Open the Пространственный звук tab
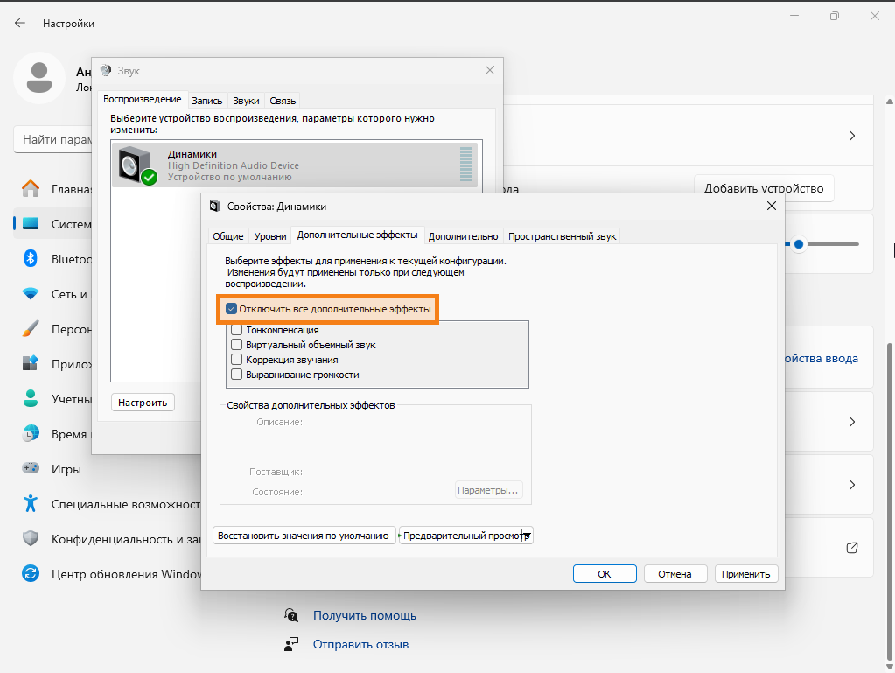The width and height of the screenshot is (895, 673). pos(562,236)
